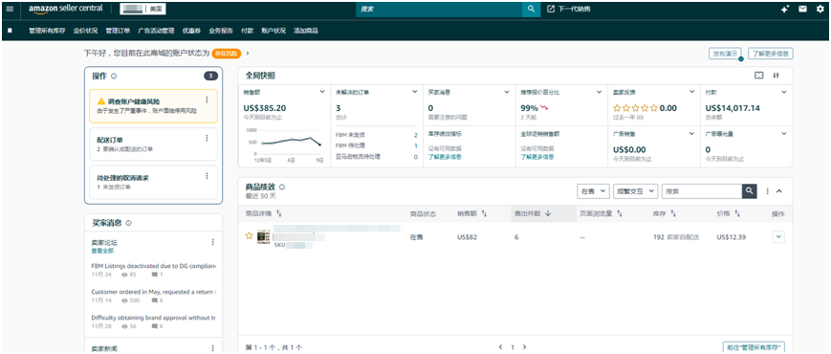Image resolution: width=831 pixels, height=354 pixels.
Task: Open 账户状况 in navigation bar
Action: coord(273,31)
